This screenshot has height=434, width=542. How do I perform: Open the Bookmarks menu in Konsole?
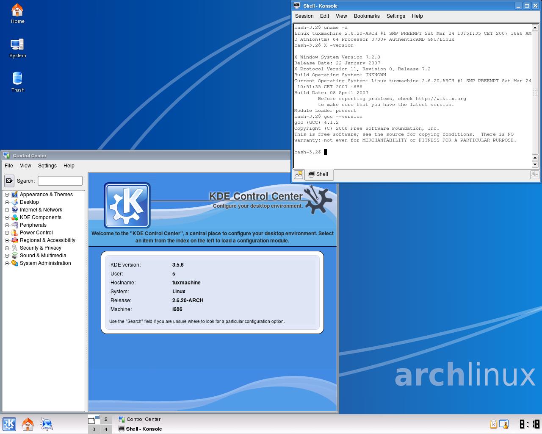coord(367,16)
